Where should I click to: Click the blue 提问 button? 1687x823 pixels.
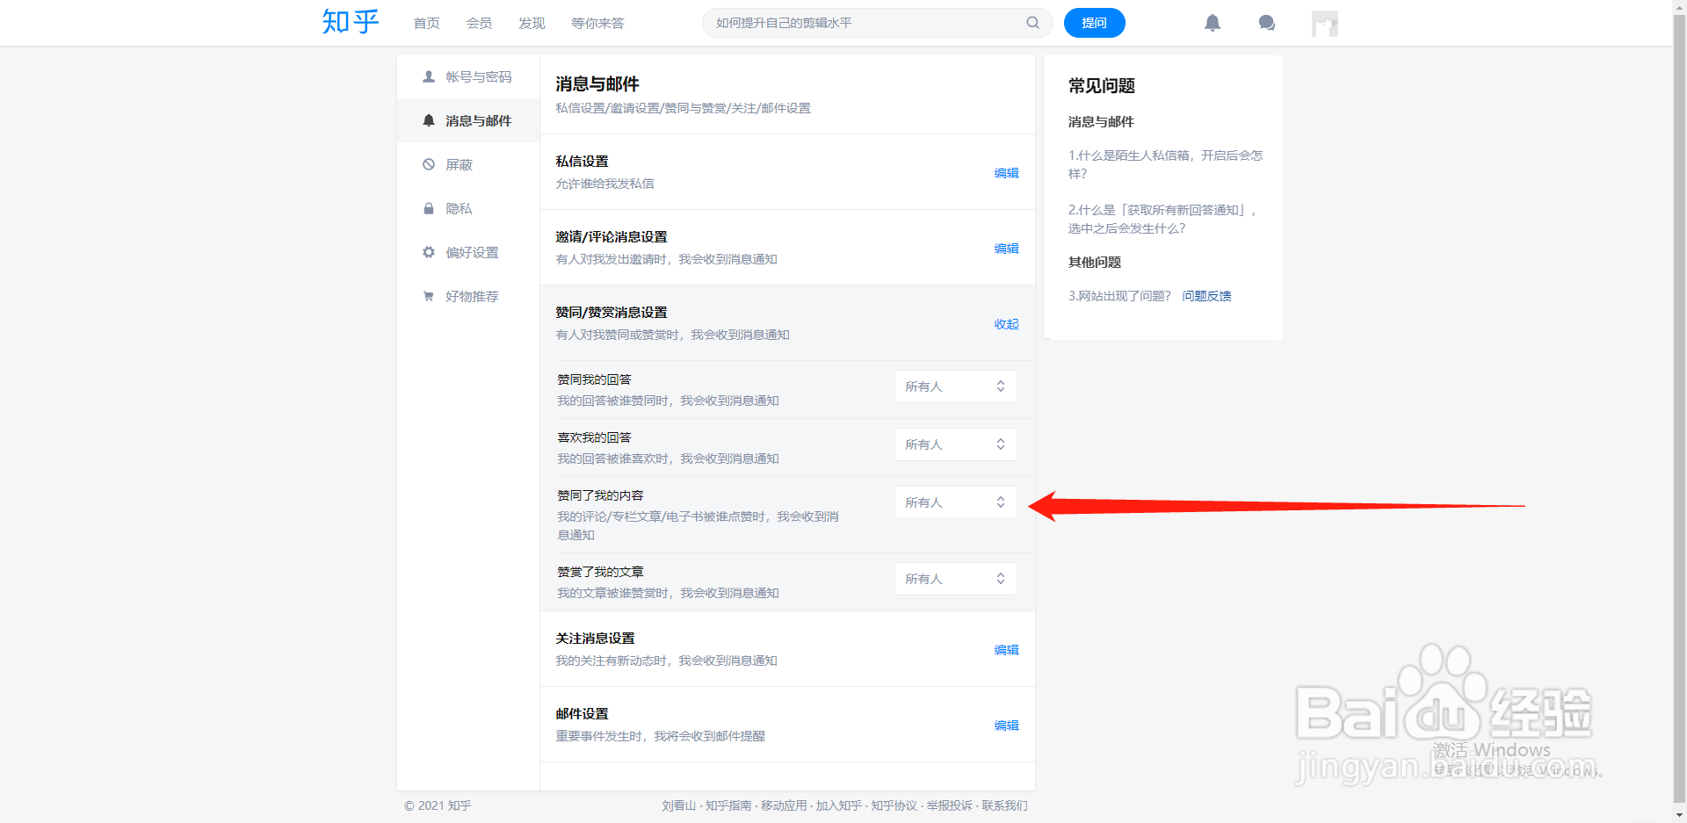coord(1094,23)
